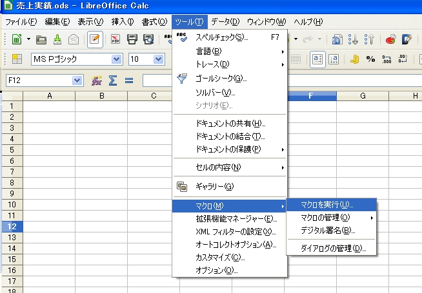Image resolution: width=422 pixels, height=293 pixels.
Task: Click the Sort Ascending icon
Action: 354,39
